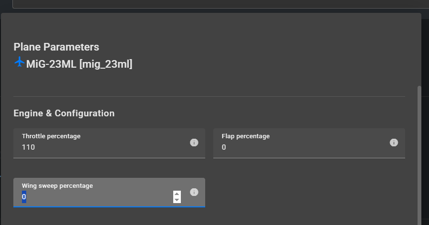Image resolution: width=429 pixels, height=225 pixels.
Task: Click the Wing sweep percentage label
Action: [x=57, y=186]
